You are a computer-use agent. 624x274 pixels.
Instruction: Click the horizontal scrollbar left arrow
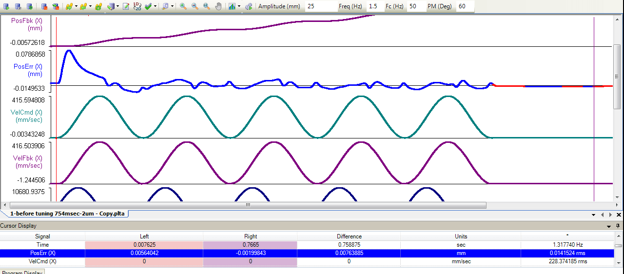[x=5, y=205]
